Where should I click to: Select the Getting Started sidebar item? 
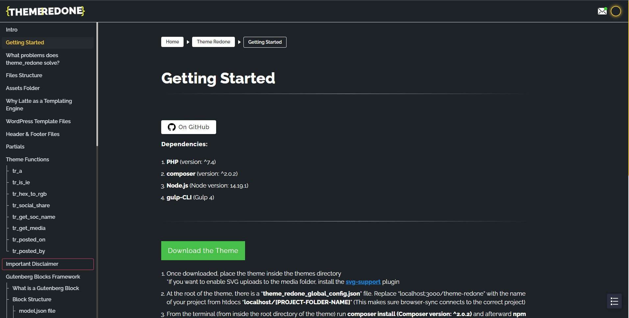point(25,42)
